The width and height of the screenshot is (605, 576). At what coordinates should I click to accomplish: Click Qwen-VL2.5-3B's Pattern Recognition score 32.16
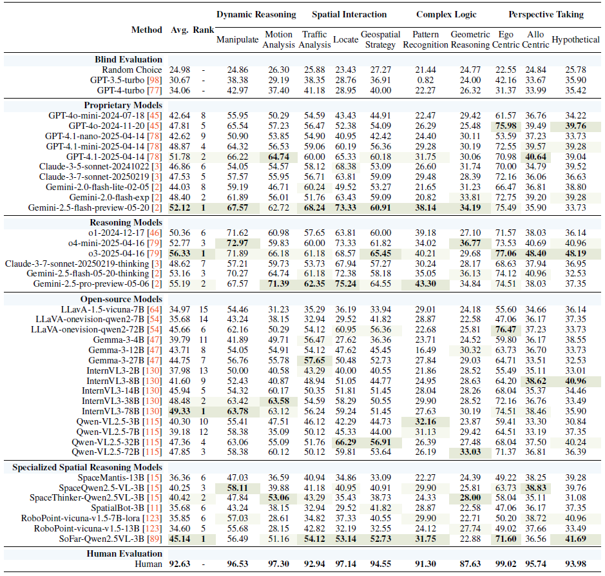click(426, 421)
